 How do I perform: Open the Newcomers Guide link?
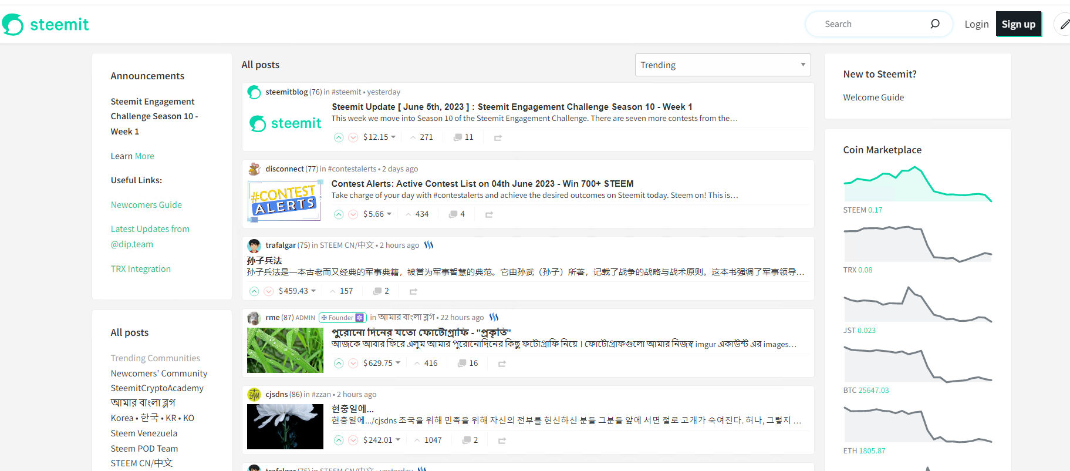146,205
